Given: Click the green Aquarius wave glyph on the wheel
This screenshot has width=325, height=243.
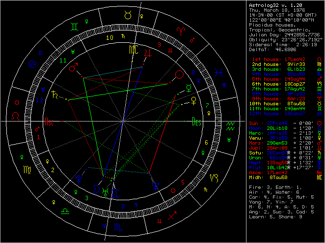Looking at the screenshot, I should click(x=230, y=126).
